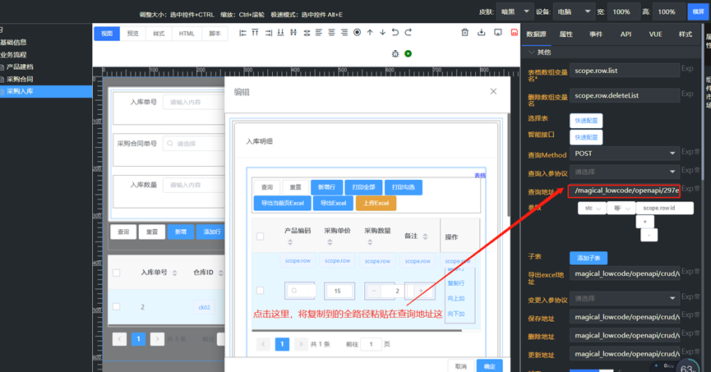Switch to the HTML tab

[x=187, y=34]
